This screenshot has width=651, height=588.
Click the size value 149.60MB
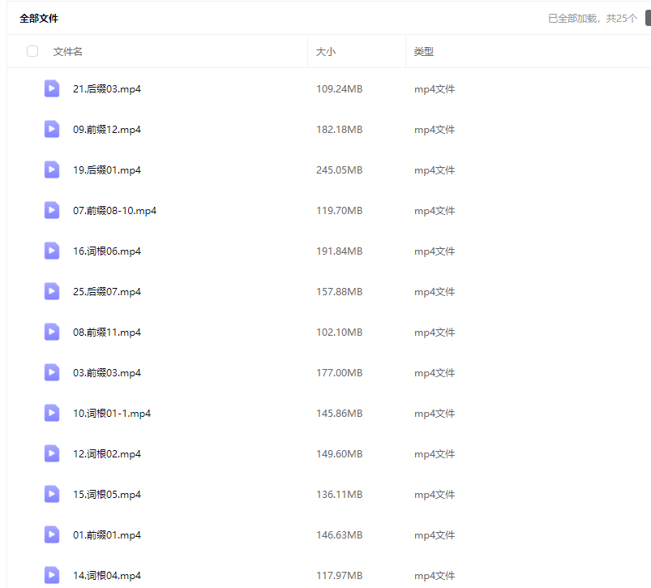point(339,454)
